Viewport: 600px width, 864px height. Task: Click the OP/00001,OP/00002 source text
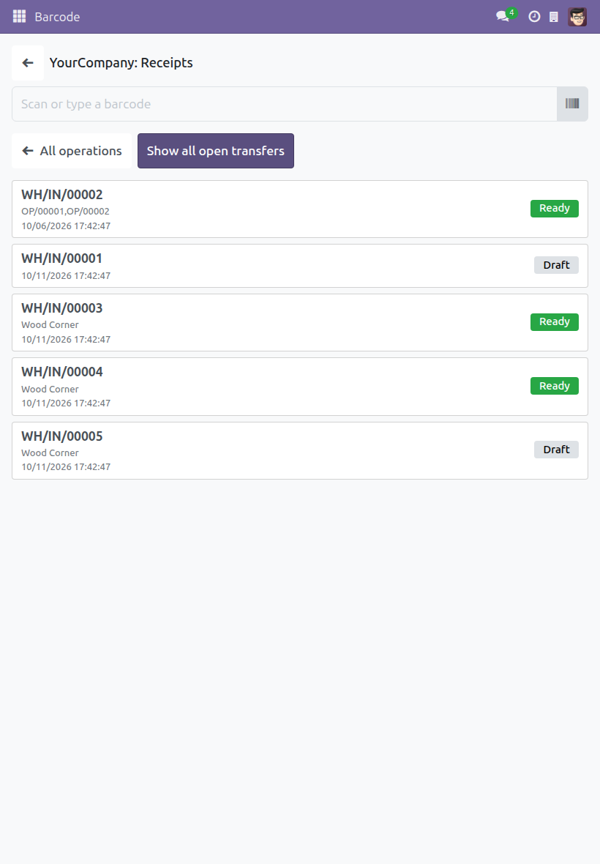click(66, 211)
